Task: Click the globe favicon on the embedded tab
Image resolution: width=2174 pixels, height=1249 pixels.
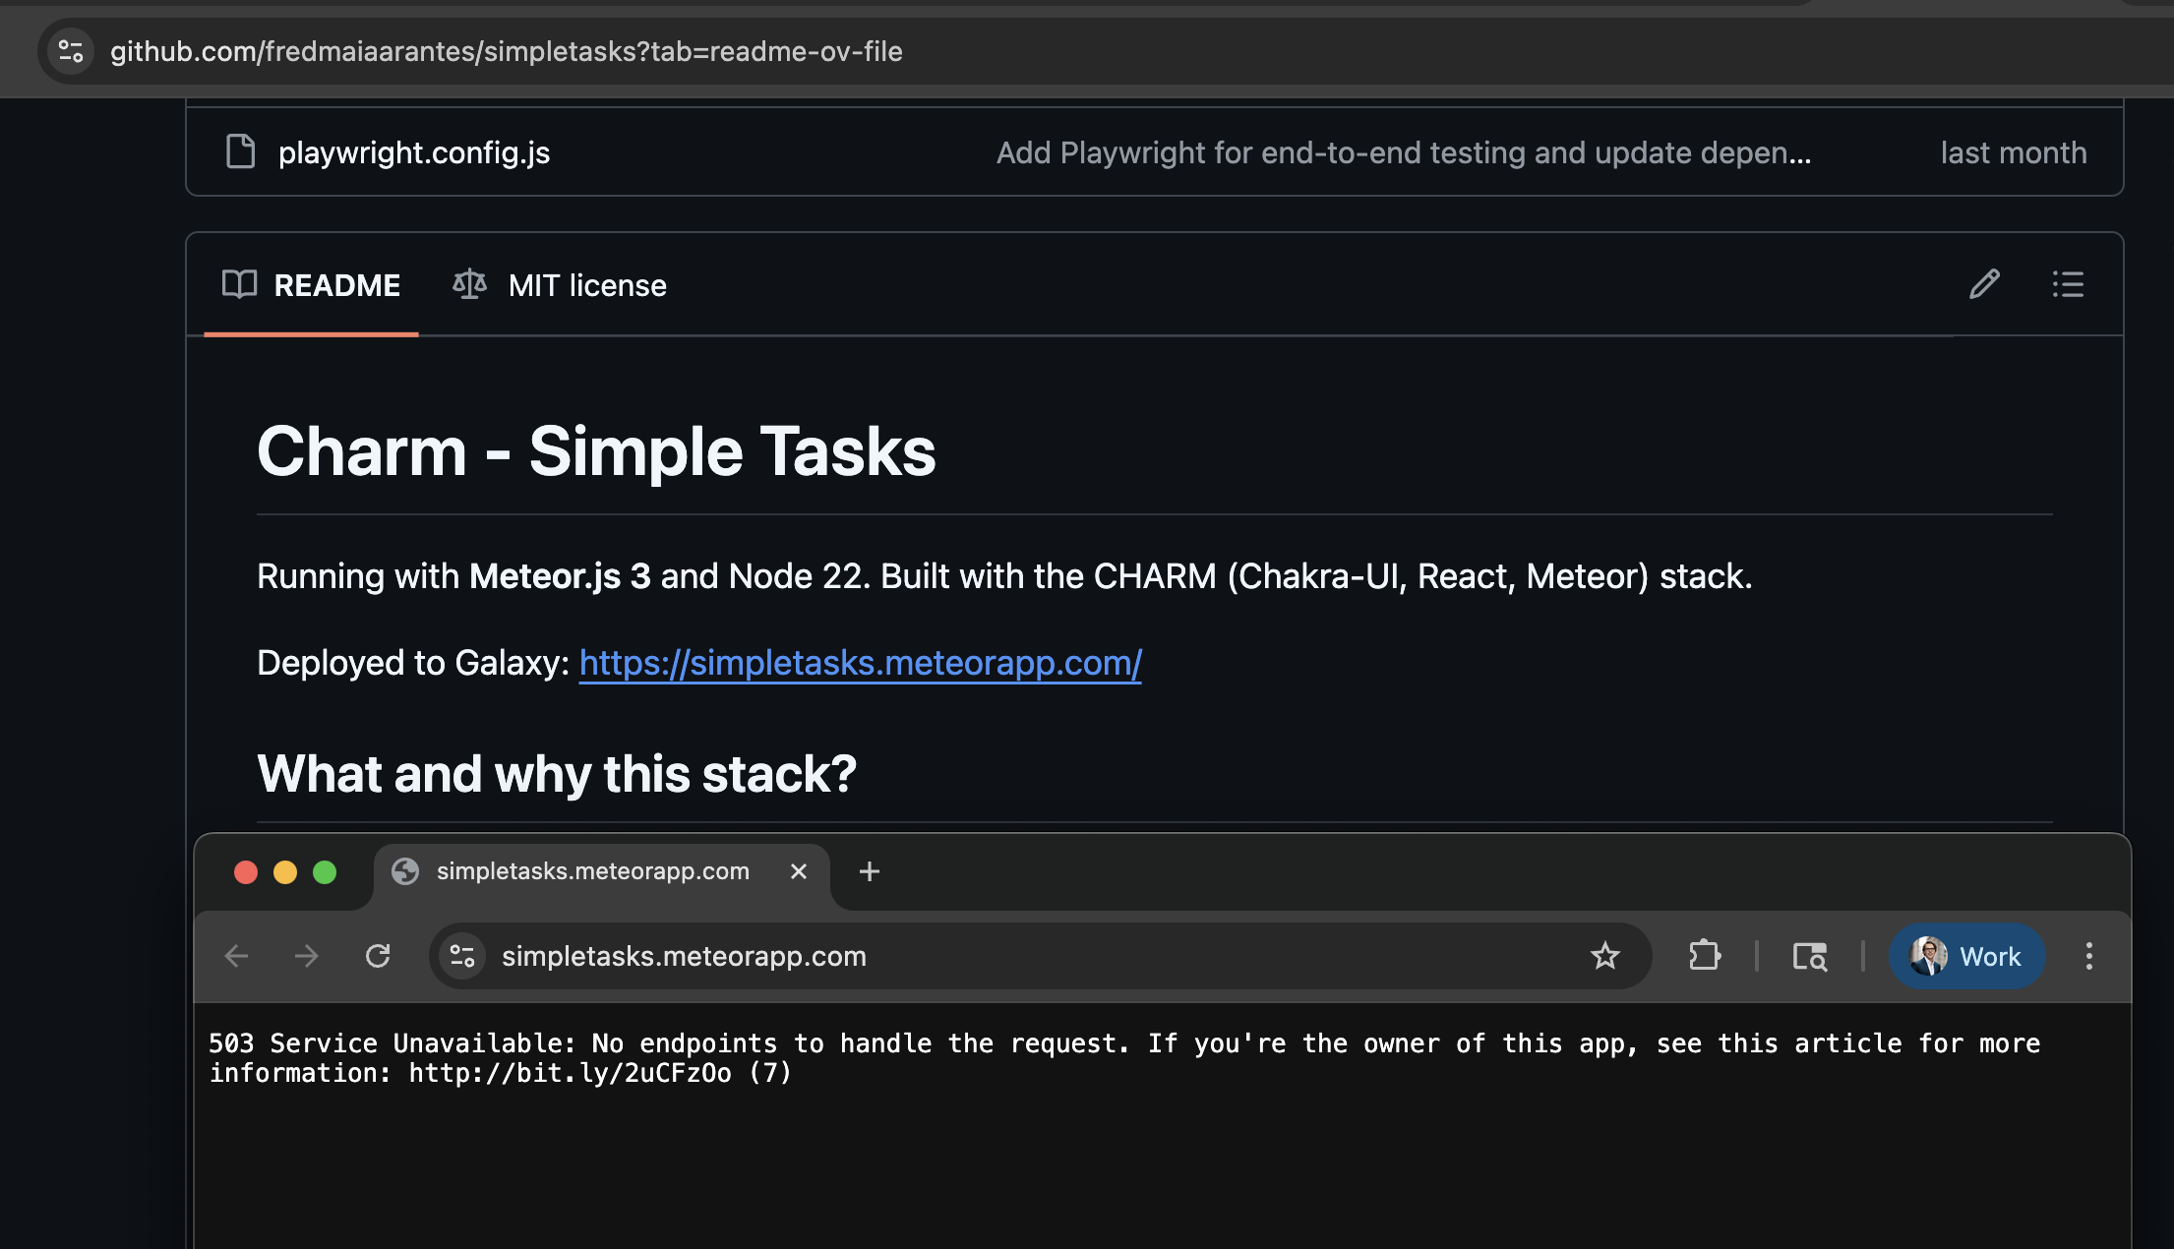Action: click(405, 871)
